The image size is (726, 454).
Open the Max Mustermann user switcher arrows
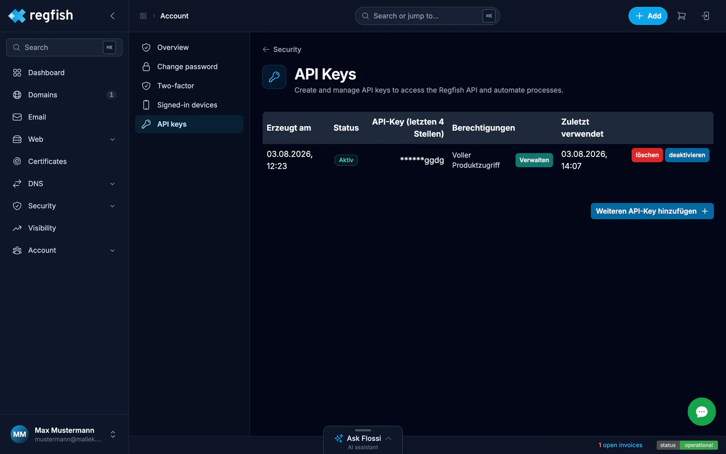[113, 434]
